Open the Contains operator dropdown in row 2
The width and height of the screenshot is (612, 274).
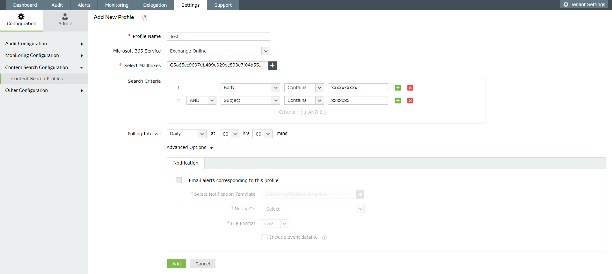point(304,100)
